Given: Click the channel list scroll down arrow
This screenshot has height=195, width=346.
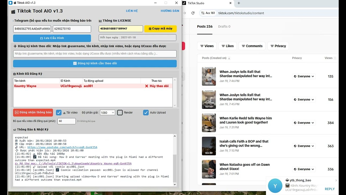Looking at the screenshot, I should click(x=175, y=105).
